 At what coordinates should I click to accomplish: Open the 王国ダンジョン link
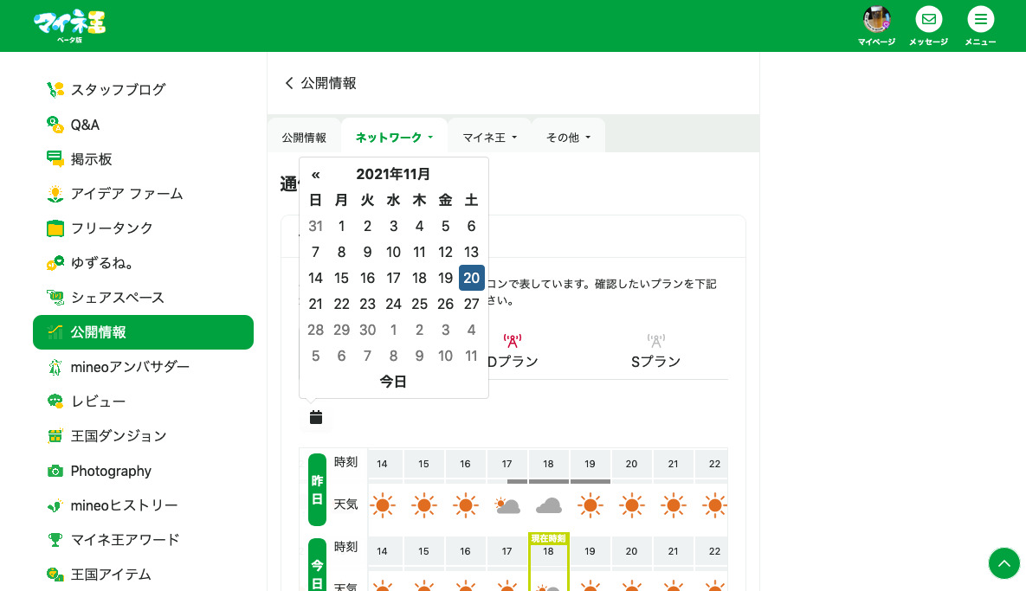[119, 436]
